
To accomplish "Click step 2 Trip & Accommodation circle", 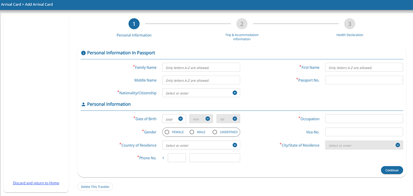I will point(242,24).
